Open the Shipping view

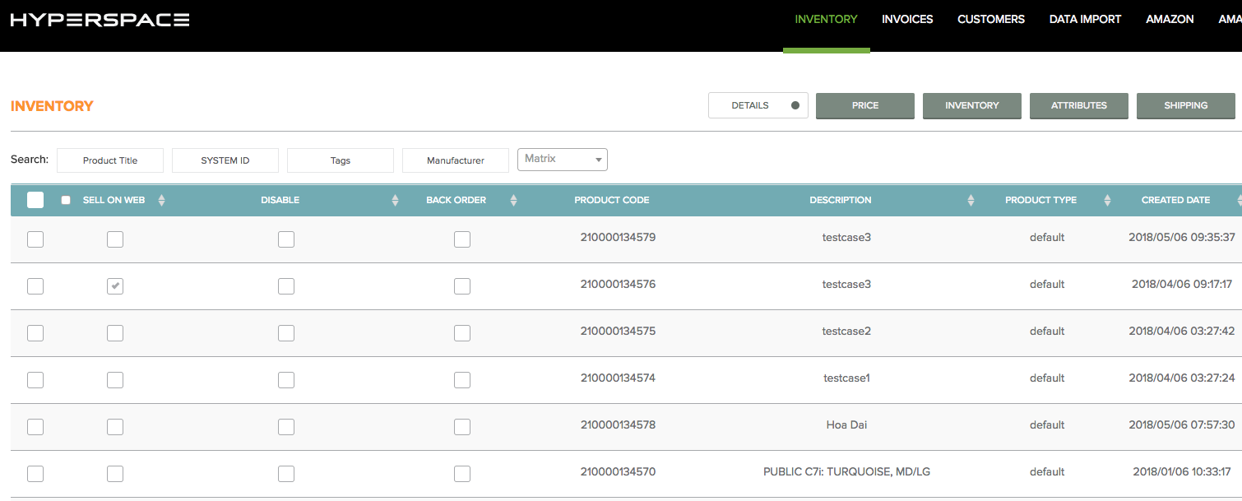pos(1186,105)
